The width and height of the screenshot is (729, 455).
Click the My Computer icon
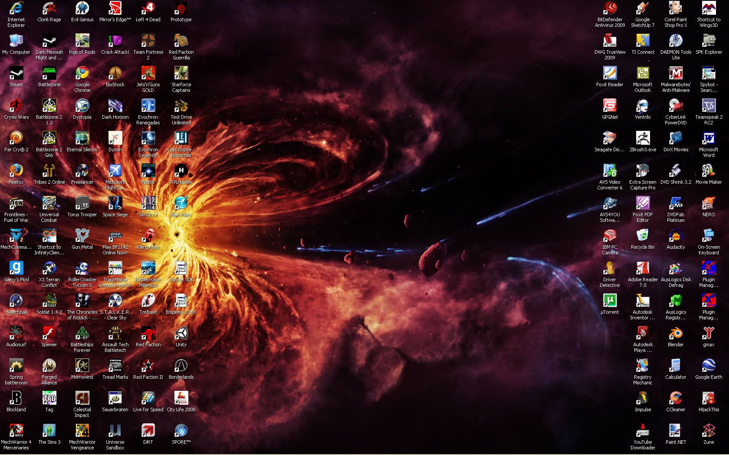pyautogui.click(x=16, y=41)
